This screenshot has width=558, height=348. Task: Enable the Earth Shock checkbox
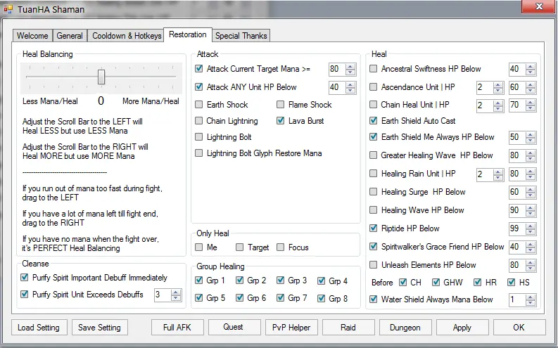pyautogui.click(x=200, y=105)
